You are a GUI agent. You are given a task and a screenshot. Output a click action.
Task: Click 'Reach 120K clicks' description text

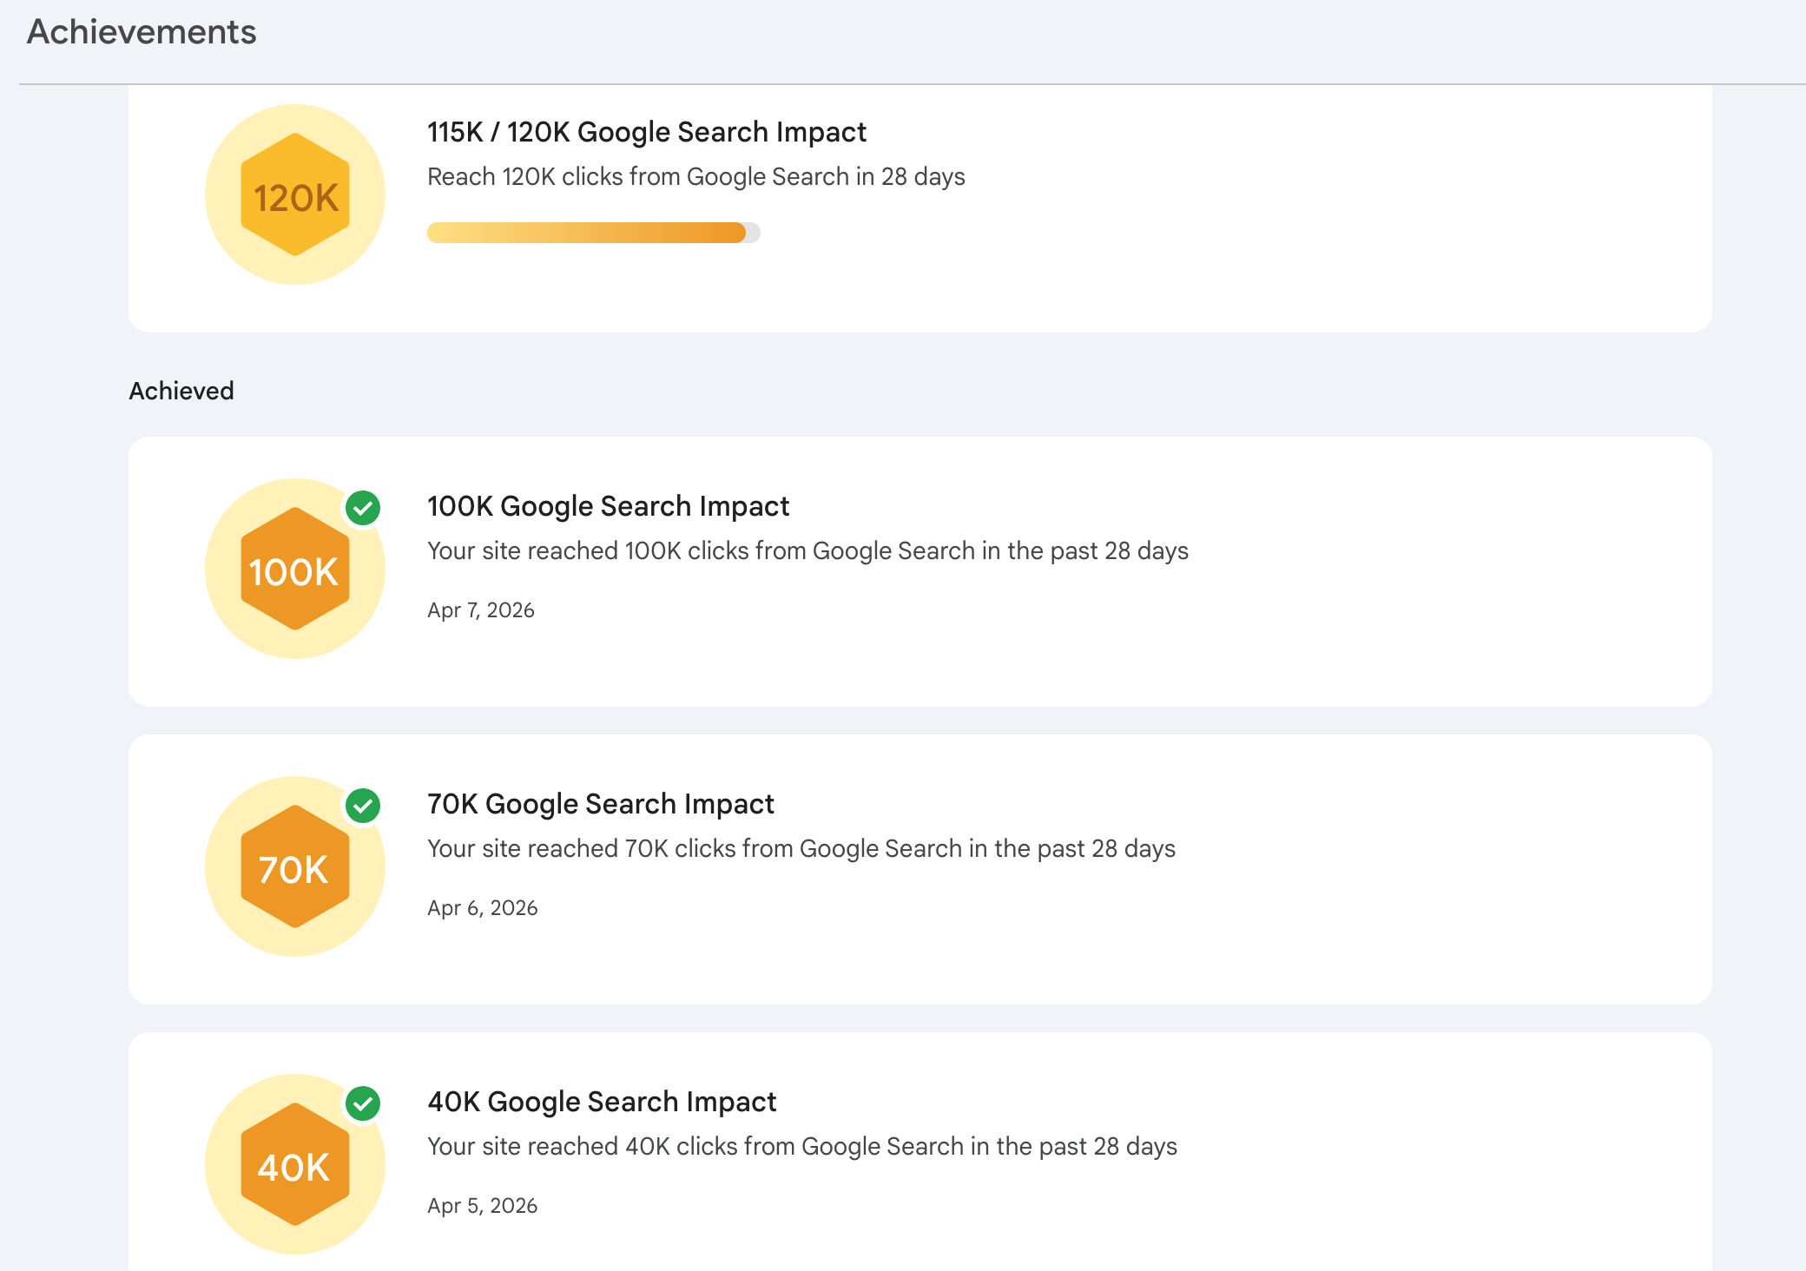pyautogui.click(x=695, y=177)
